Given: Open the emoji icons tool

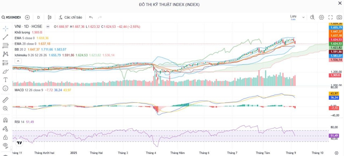Looking at the screenshot, I should point(5,88).
